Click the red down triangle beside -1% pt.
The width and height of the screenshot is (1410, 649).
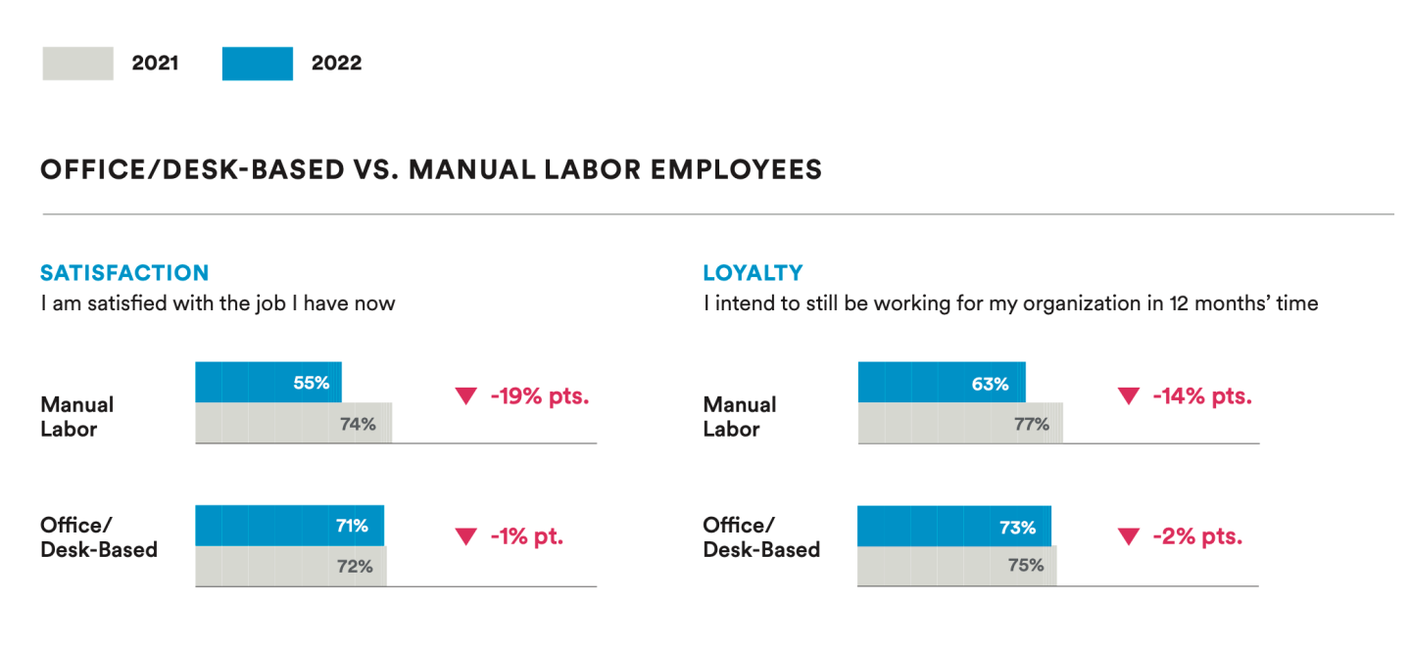465,536
